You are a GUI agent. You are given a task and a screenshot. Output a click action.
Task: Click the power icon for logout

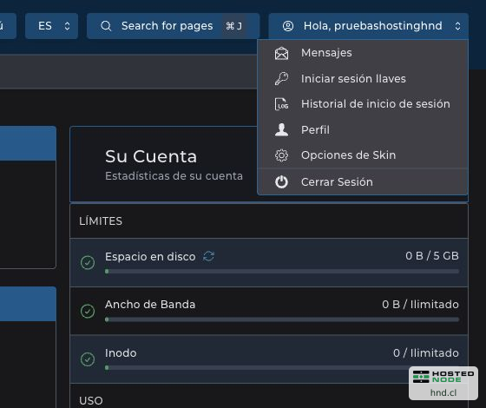click(x=281, y=182)
